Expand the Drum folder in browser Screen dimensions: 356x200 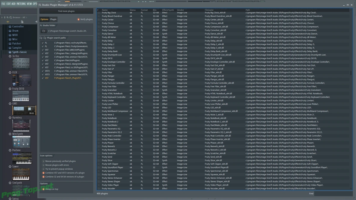click(x=15, y=31)
